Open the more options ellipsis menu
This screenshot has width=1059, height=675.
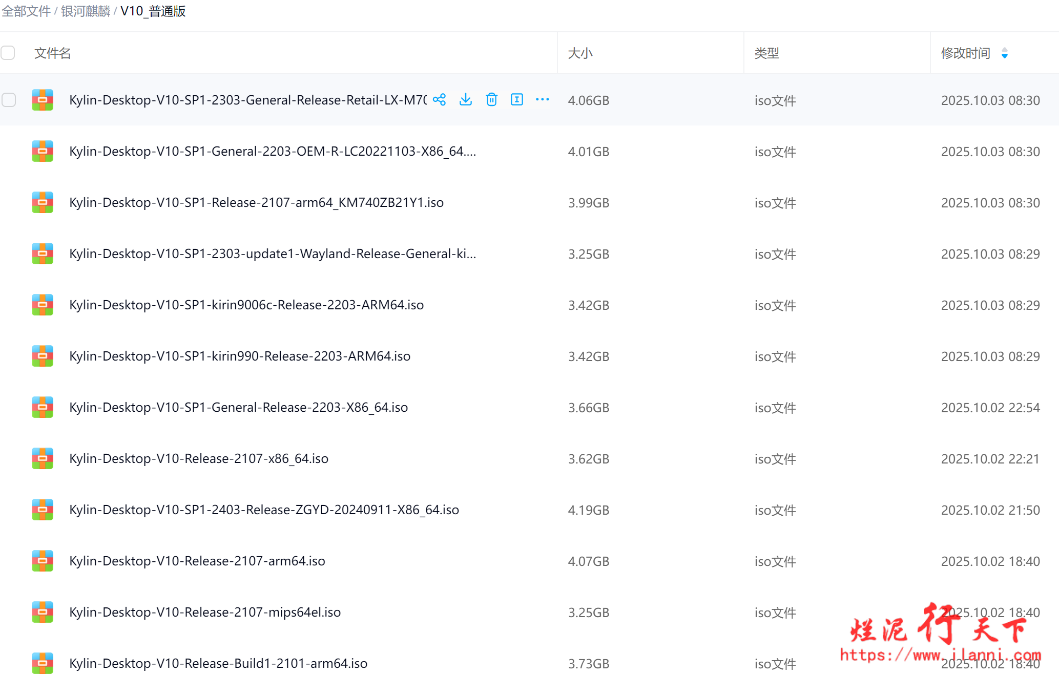[542, 100]
